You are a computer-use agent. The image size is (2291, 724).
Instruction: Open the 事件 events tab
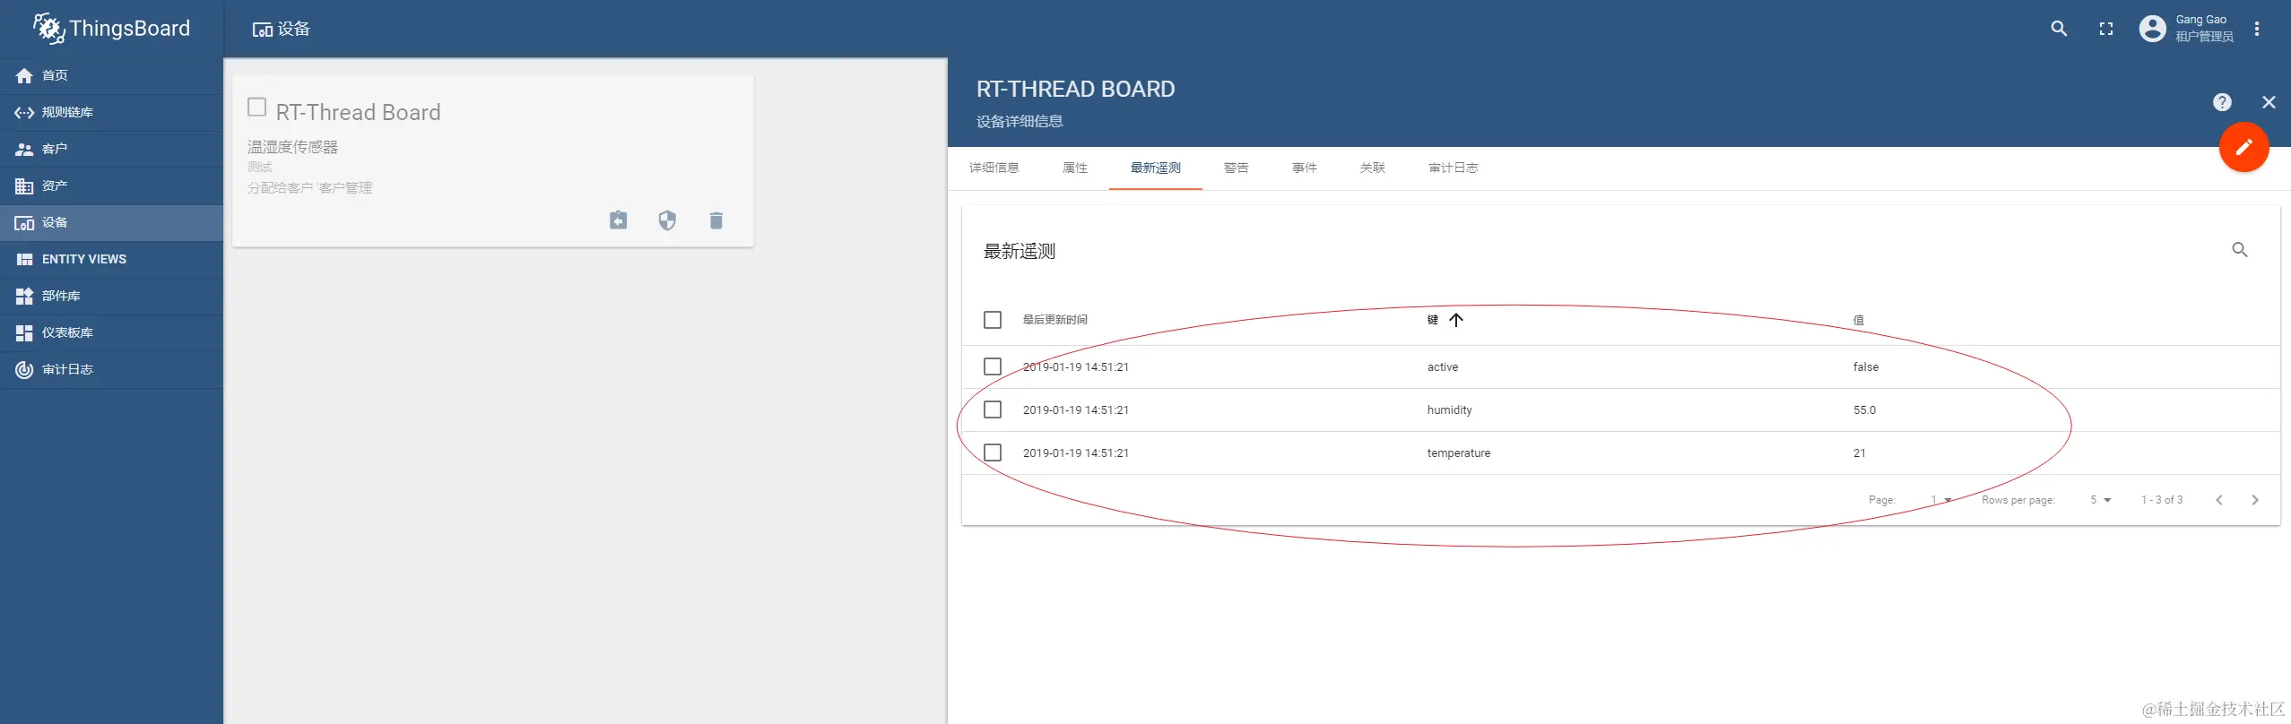[x=1305, y=168]
